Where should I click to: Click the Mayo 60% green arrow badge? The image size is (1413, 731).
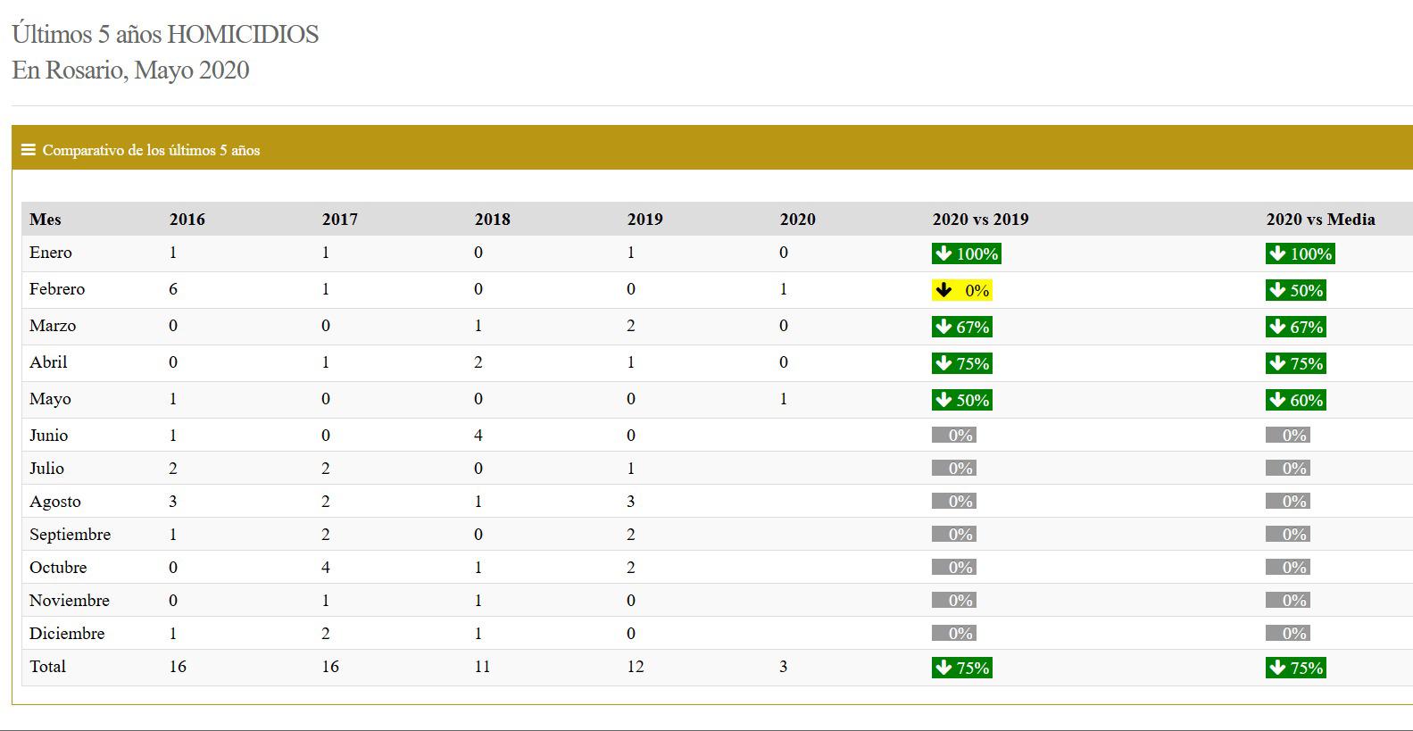click(1295, 400)
